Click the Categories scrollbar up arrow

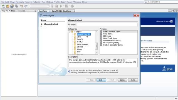[x=97, y=32]
